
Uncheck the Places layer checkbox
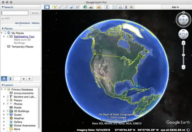tap(8, 100)
